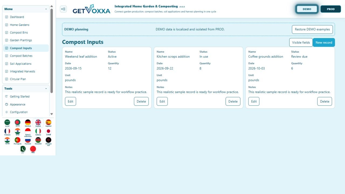Edit Weekend leaf addition record
This screenshot has width=345, height=194.
tap(70, 101)
